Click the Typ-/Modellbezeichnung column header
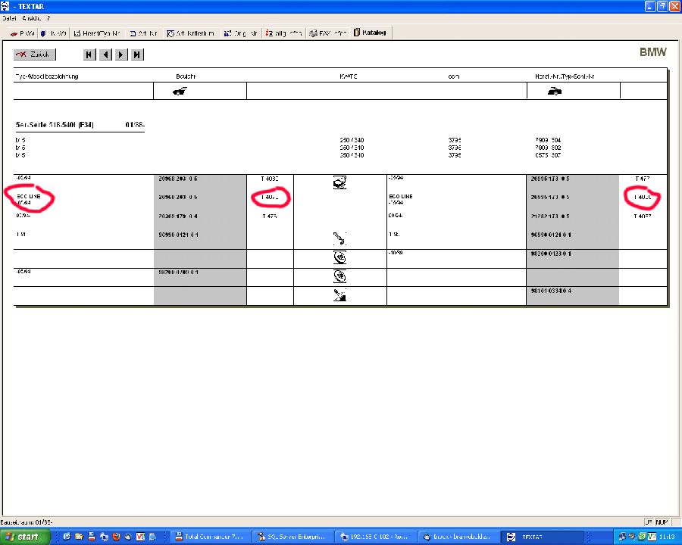Screen dimensions: 682x545 47,76
